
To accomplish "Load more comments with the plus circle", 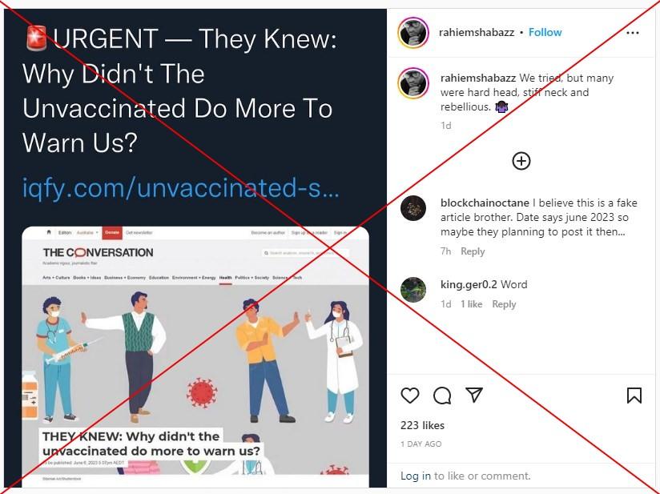I will [521, 161].
